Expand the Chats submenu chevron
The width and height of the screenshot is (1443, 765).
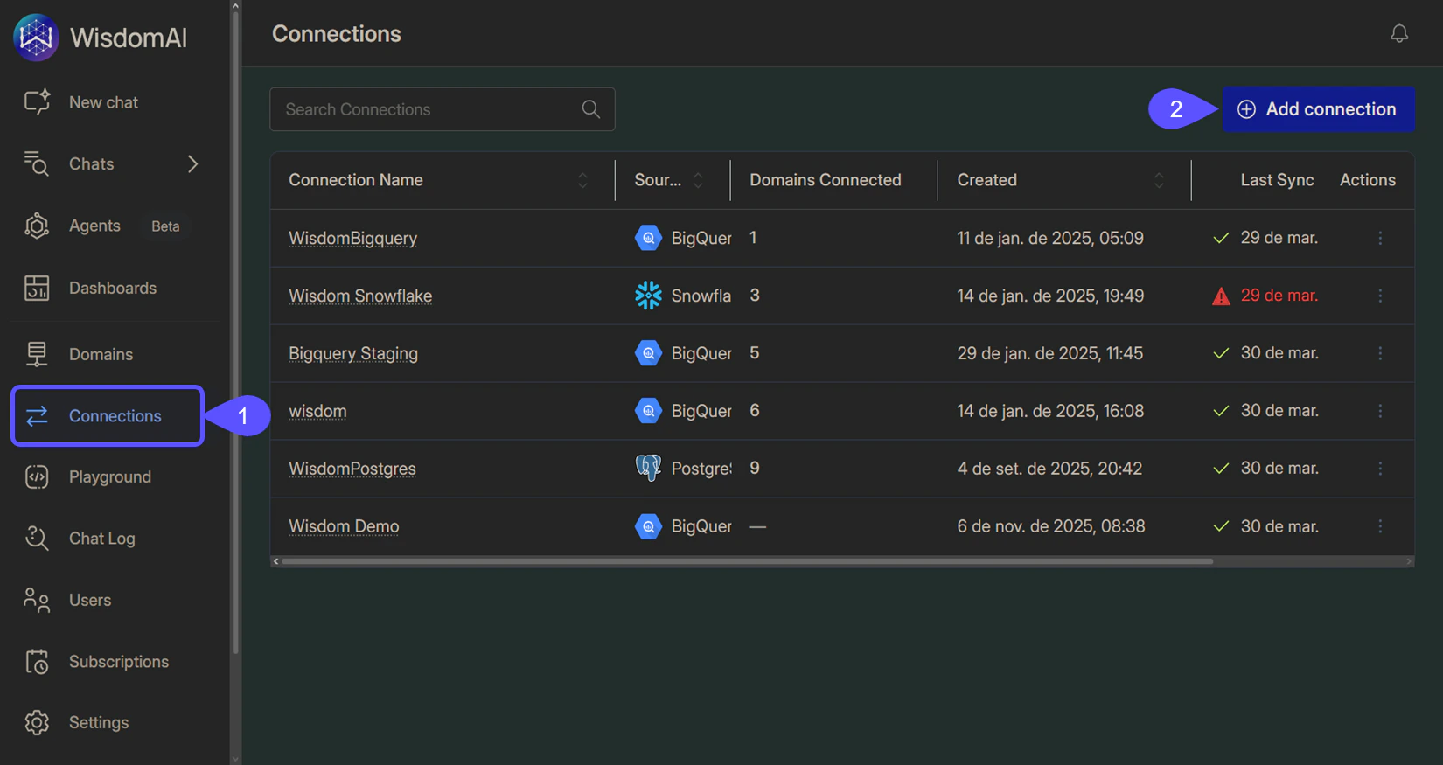click(193, 163)
